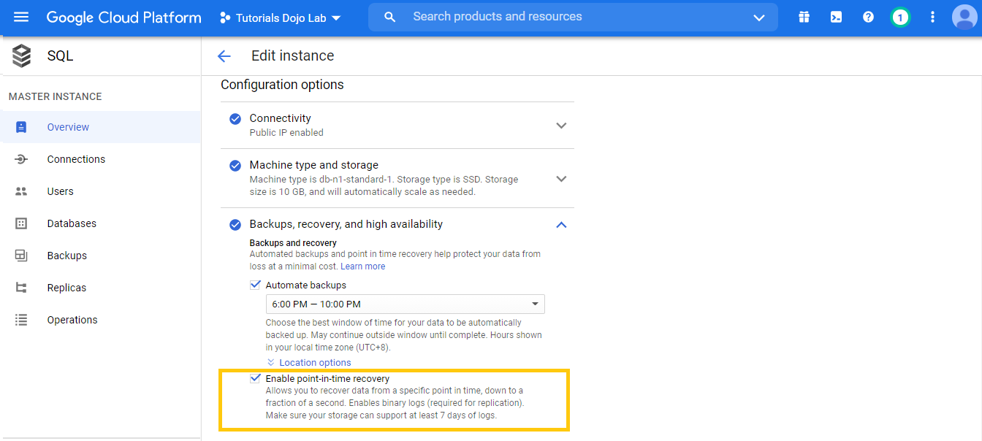Click the Search products and resources field
Screen dimensions: 982x441
(570, 17)
